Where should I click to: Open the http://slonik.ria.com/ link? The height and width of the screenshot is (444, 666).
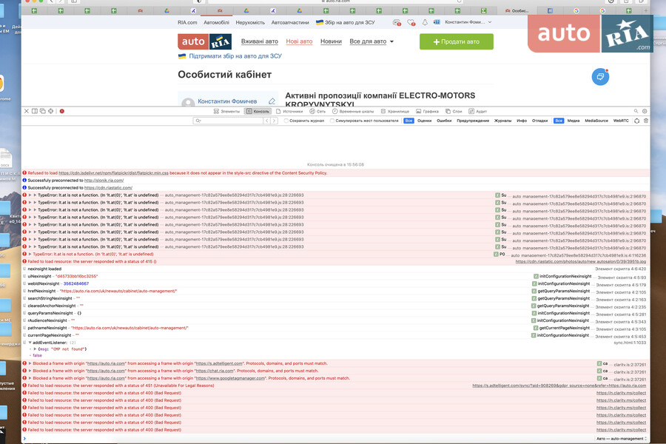(x=104, y=180)
